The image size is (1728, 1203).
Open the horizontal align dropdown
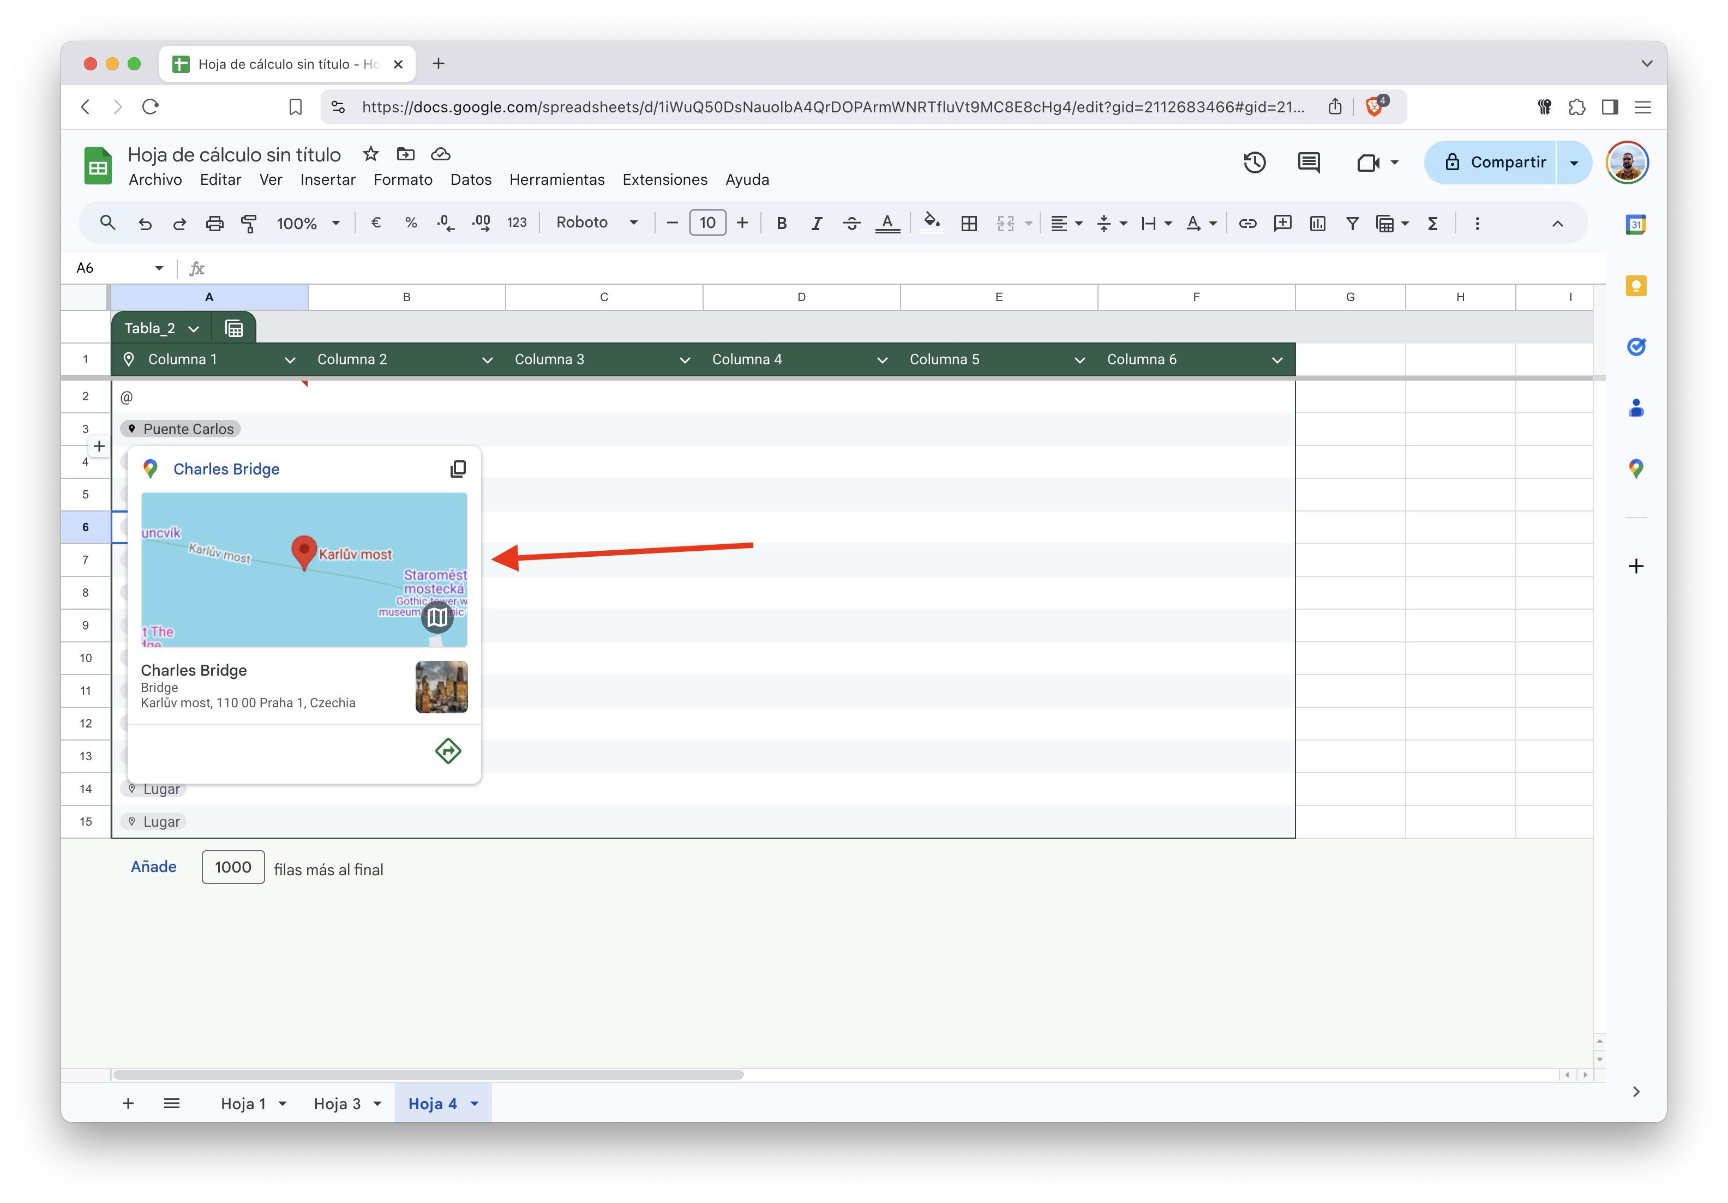(1066, 224)
